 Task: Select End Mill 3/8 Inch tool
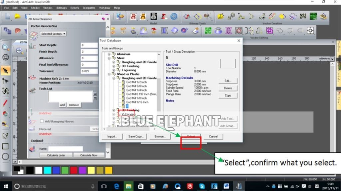click(136, 86)
